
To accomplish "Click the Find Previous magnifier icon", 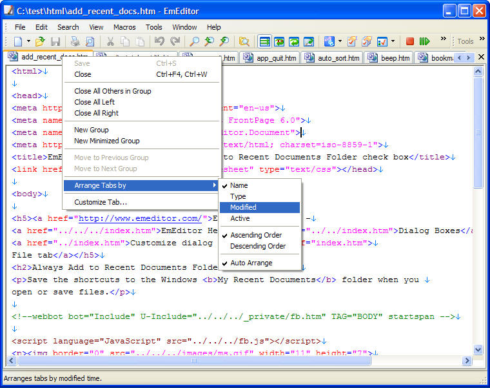I will tap(210, 41).
